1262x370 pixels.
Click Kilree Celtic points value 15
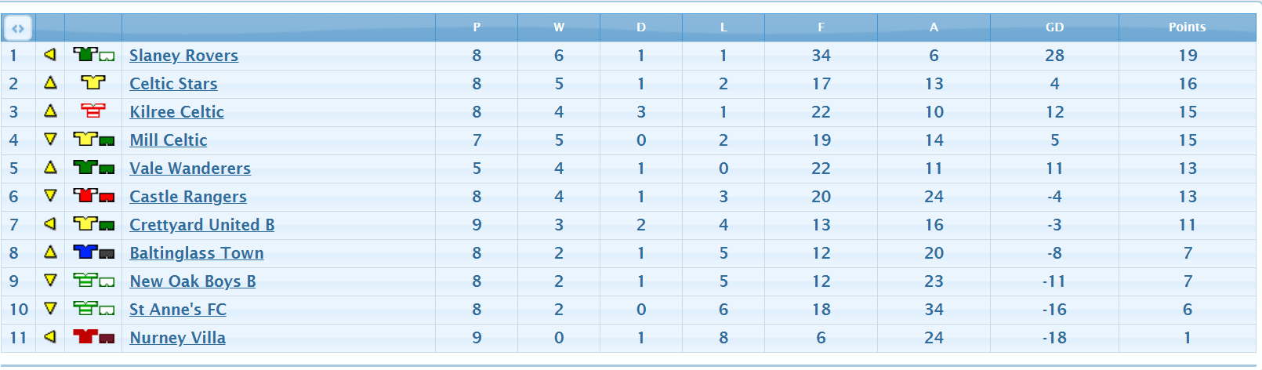pos(1188,112)
